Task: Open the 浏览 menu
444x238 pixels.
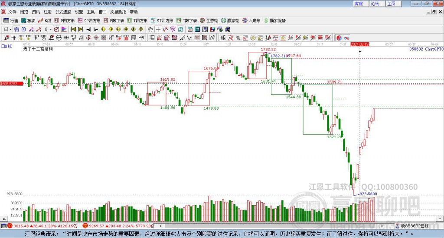Action: click(x=24, y=12)
